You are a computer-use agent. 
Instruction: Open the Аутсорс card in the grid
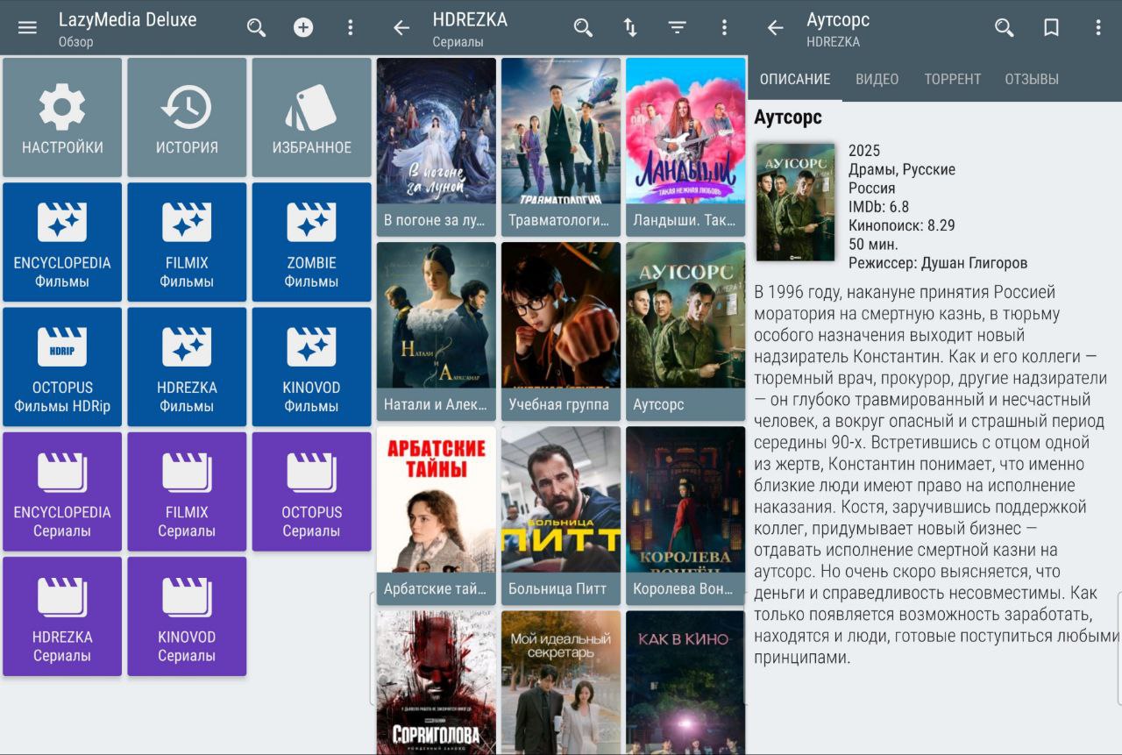(685, 331)
